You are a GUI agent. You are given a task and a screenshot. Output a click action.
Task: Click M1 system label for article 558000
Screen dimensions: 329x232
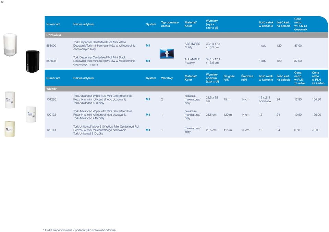pos(148,46)
